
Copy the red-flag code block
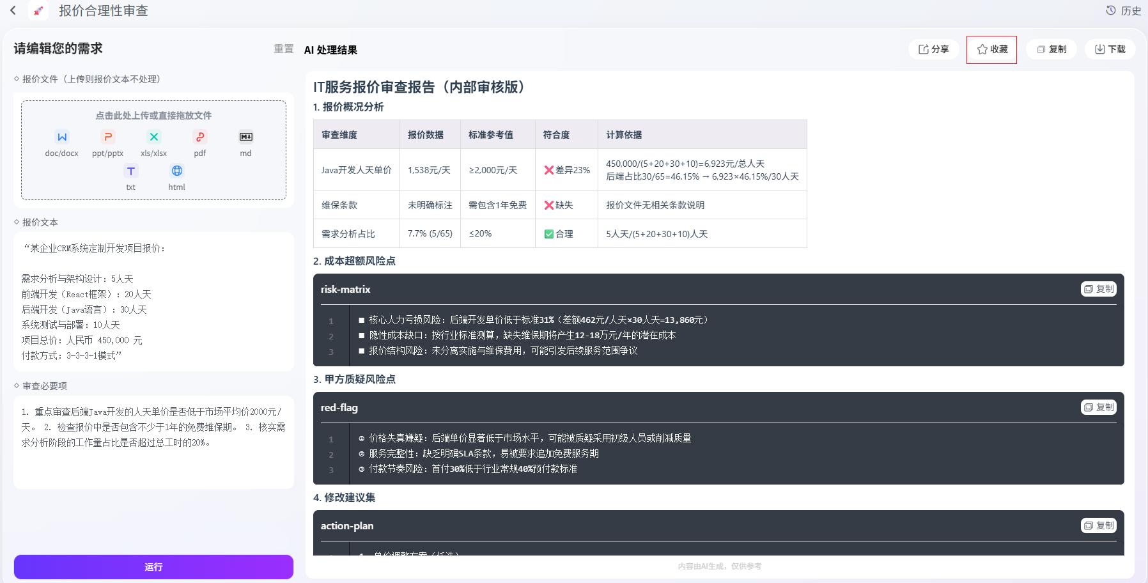(1099, 407)
